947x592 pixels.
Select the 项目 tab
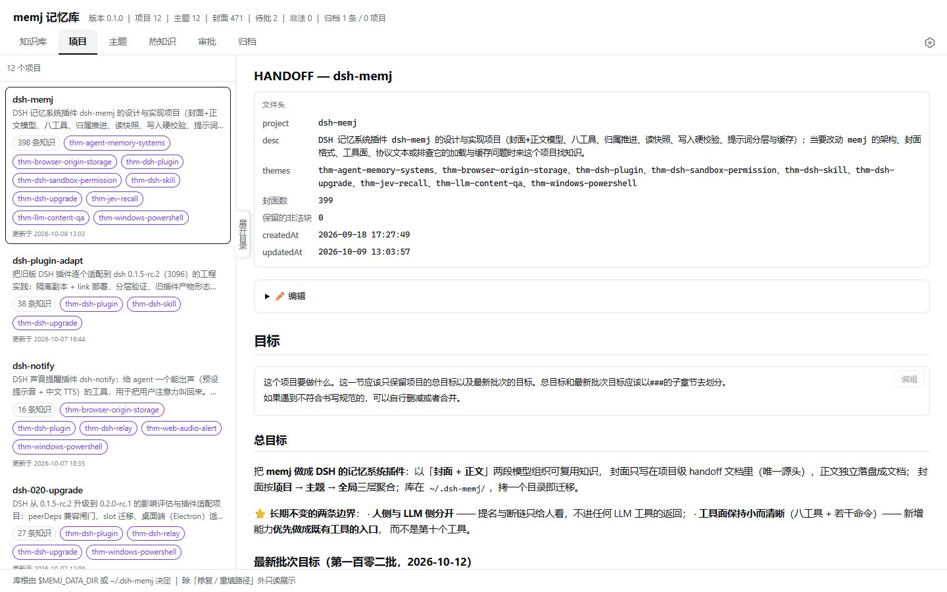point(78,41)
